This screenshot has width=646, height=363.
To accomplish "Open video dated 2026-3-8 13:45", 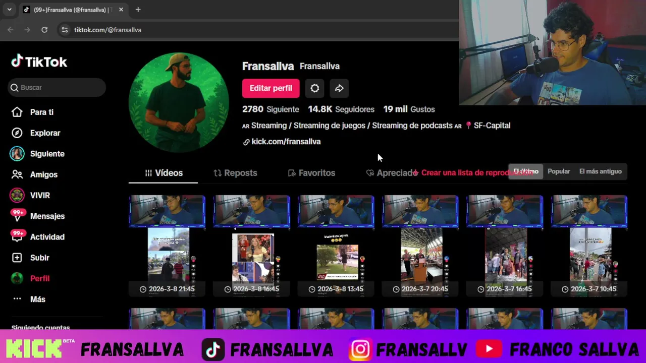I will 336,246.
